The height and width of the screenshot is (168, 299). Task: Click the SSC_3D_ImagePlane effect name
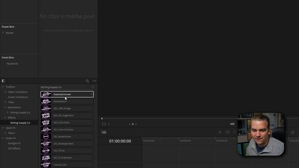pos(64,115)
